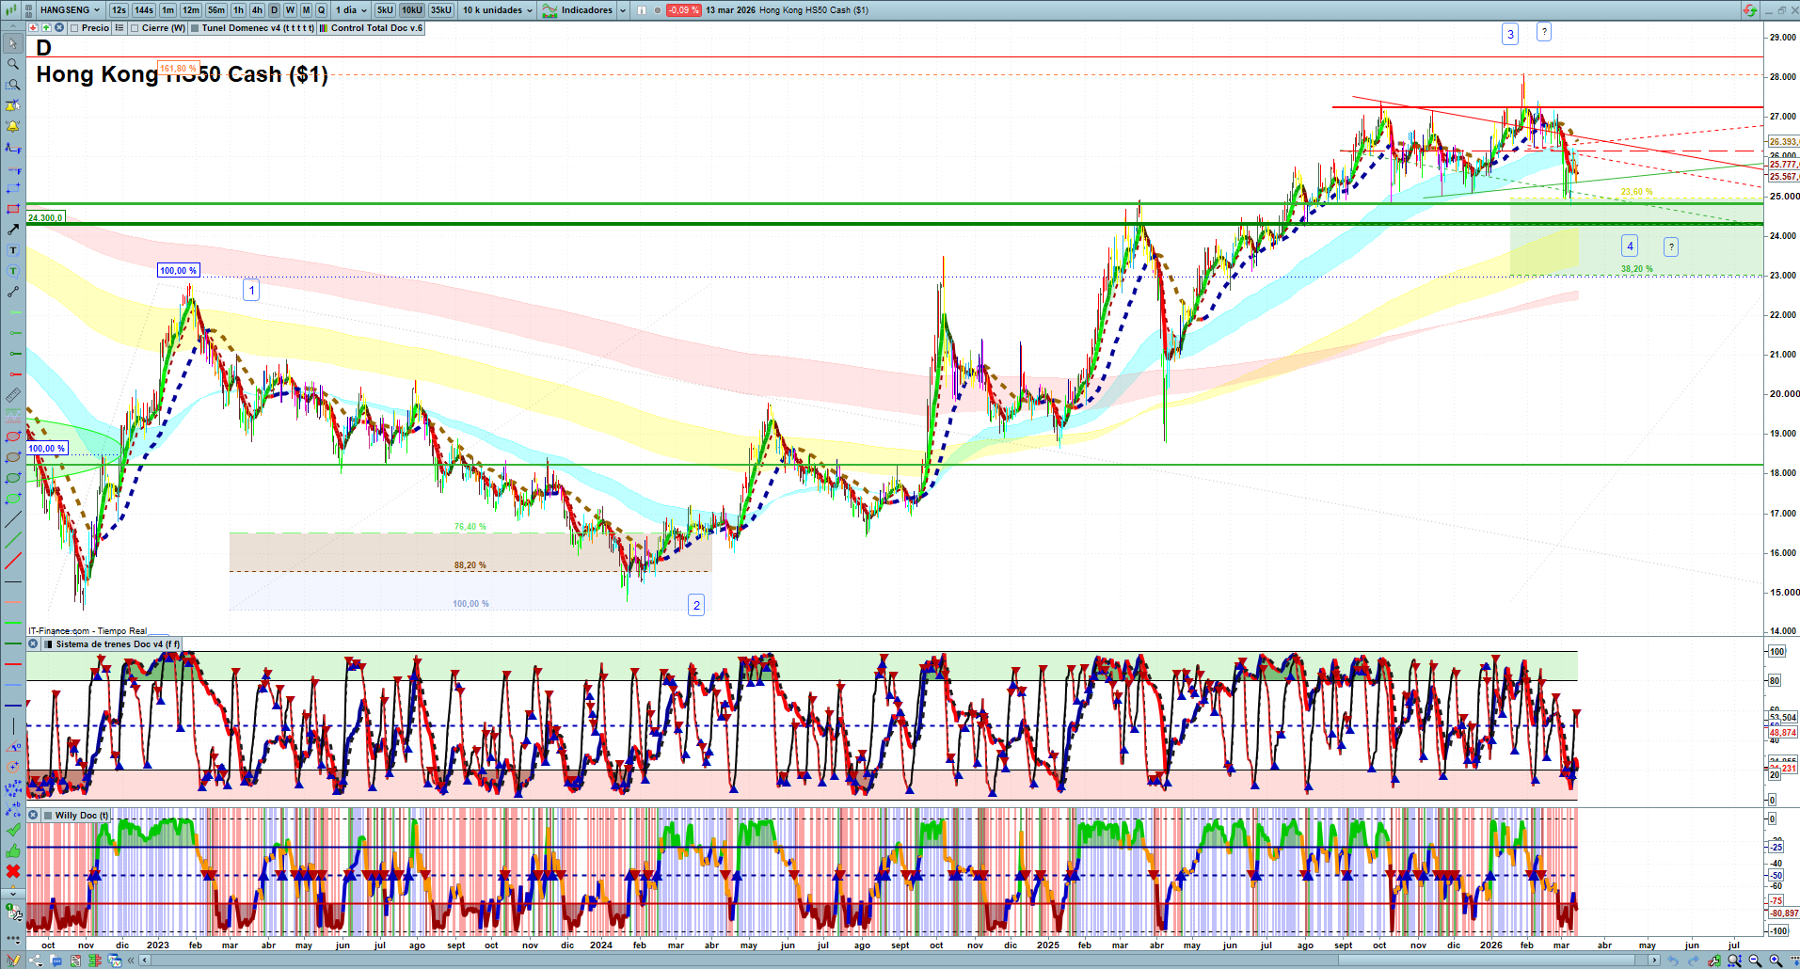The height and width of the screenshot is (969, 1800).
Task: Select the 12s timeframe
Action: pos(119,10)
